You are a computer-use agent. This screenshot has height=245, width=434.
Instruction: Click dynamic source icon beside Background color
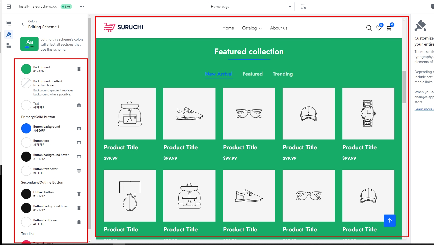tap(79, 69)
